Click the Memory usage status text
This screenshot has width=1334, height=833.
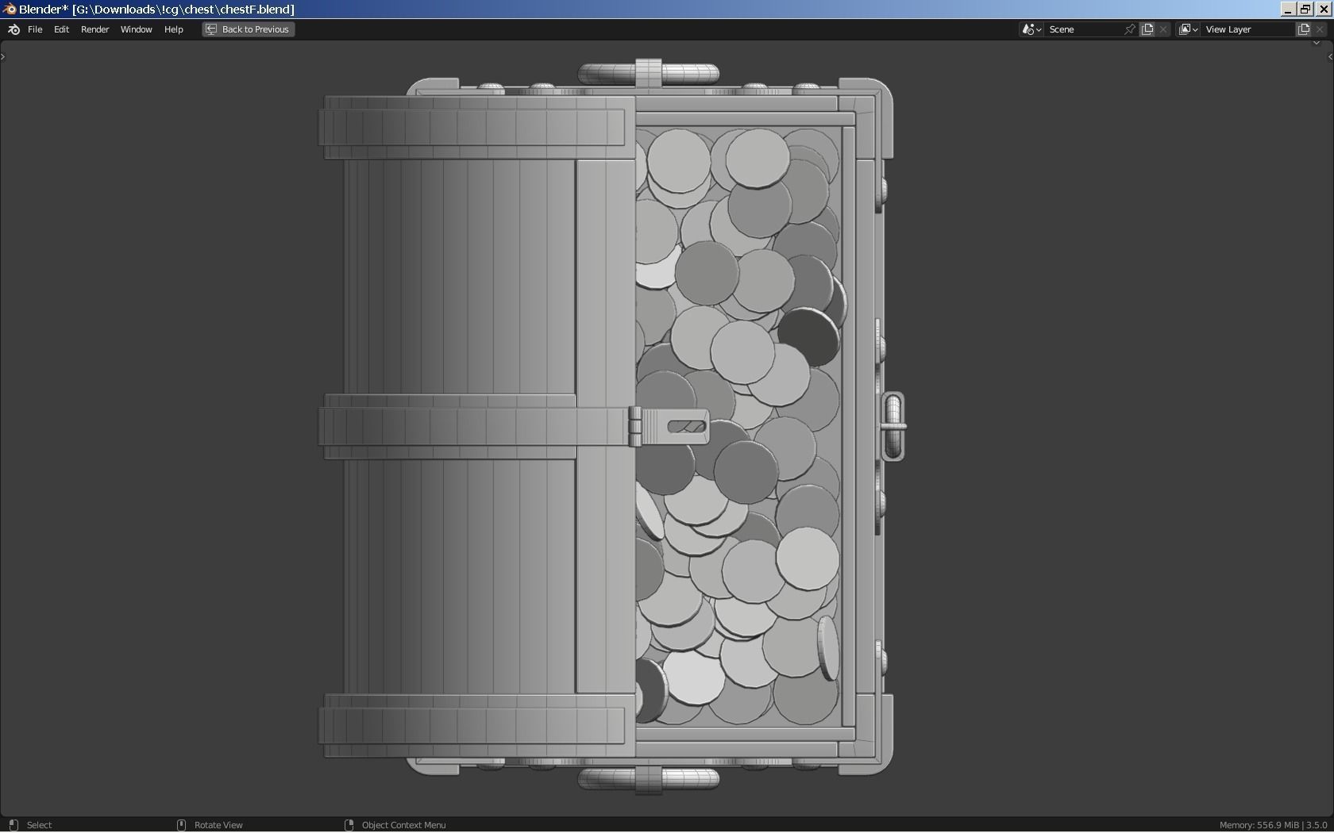[1259, 825]
